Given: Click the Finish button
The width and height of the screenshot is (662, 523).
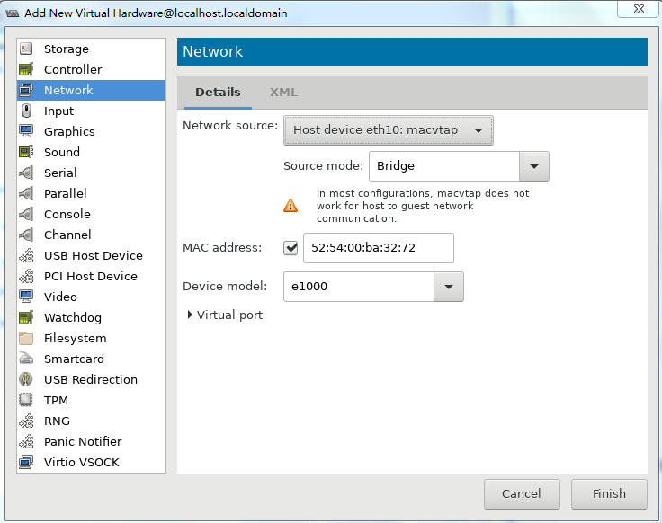Looking at the screenshot, I should click(609, 494).
